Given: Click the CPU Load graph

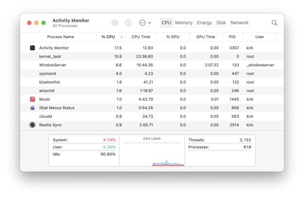Looking at the screenshot, I should [152, 152].
